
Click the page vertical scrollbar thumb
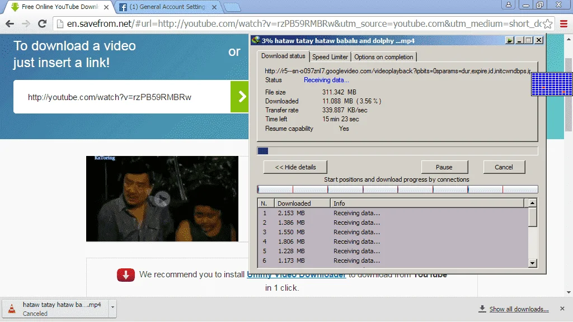[x=569, y=94]
